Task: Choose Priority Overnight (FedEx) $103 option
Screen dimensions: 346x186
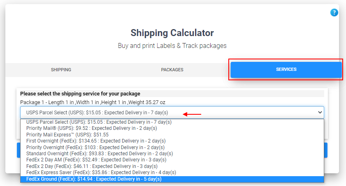Action: 172,147
